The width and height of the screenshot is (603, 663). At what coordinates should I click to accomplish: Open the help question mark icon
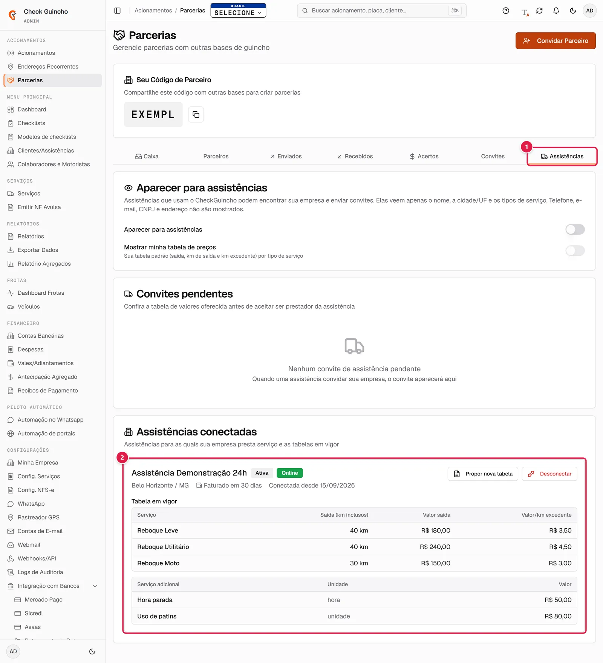pos(506,11)
